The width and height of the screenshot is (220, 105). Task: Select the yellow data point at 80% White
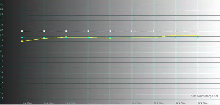click(x=176, y=35)
